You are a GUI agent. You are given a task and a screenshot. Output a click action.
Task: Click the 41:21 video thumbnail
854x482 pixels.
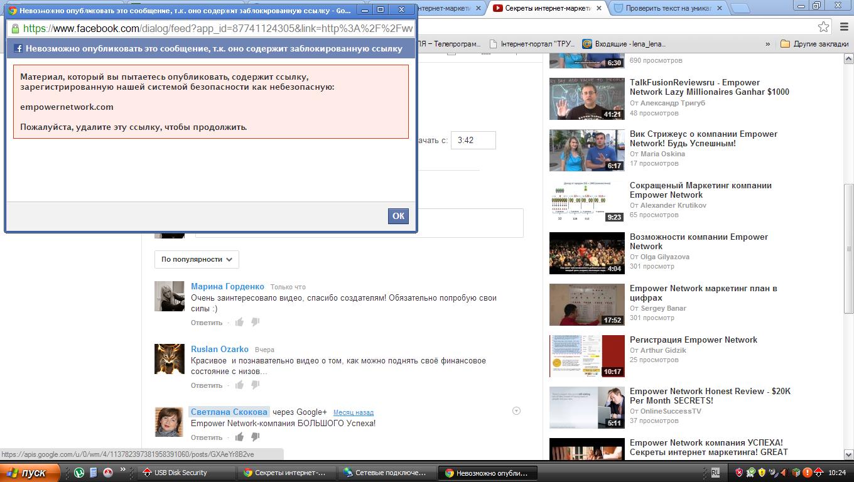tap(587, 99)
